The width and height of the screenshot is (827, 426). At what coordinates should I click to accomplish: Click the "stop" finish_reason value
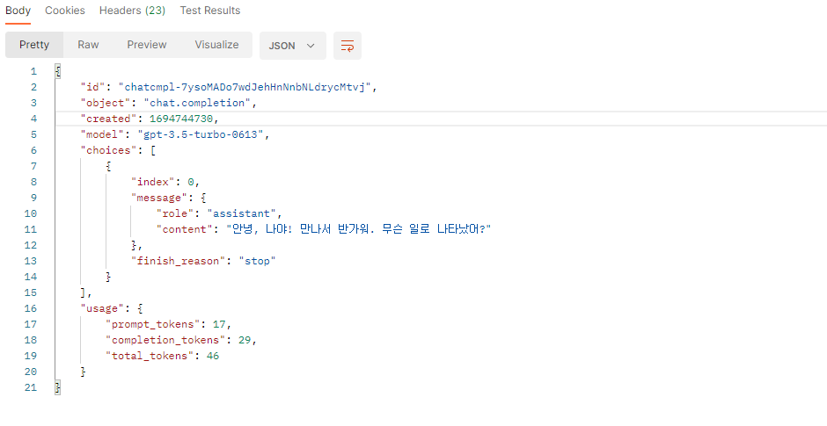pos(258,261)
